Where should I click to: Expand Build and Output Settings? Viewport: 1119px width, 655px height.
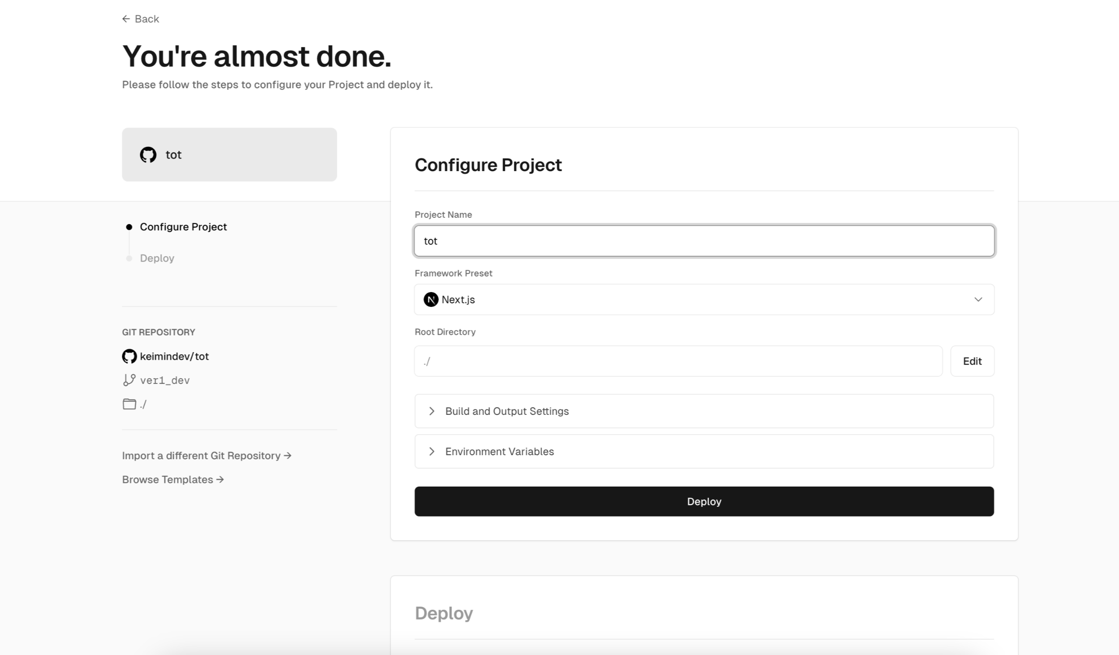[x=704, y=411]
